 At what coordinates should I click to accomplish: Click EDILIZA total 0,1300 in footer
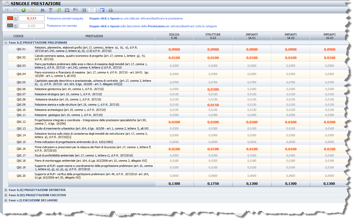tap(174, 184)
